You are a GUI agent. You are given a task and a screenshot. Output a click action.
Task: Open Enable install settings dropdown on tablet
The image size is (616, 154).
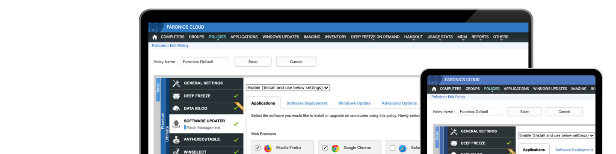[x=556, y=135]
